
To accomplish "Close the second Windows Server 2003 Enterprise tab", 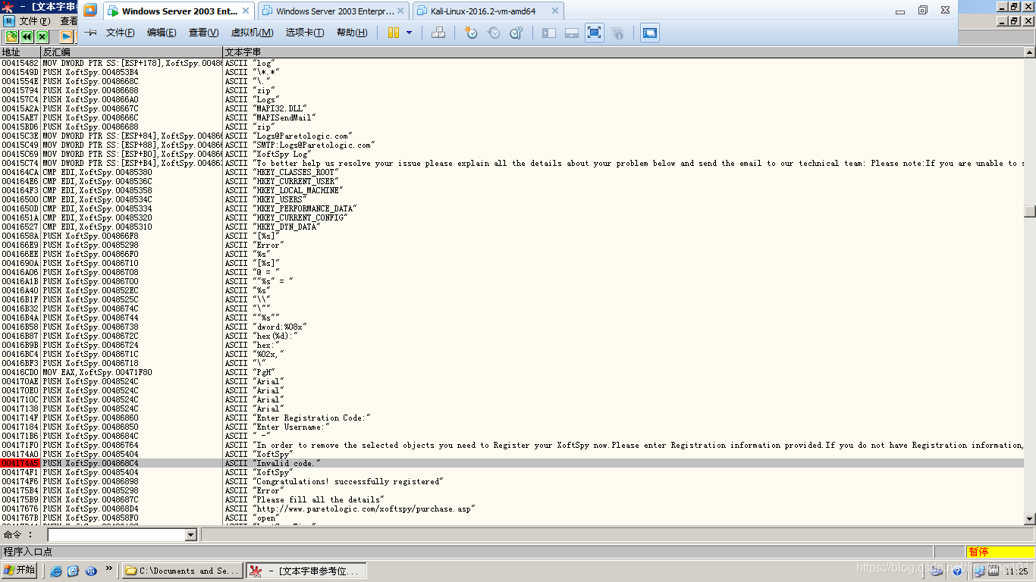I will [x=402, y=11].
